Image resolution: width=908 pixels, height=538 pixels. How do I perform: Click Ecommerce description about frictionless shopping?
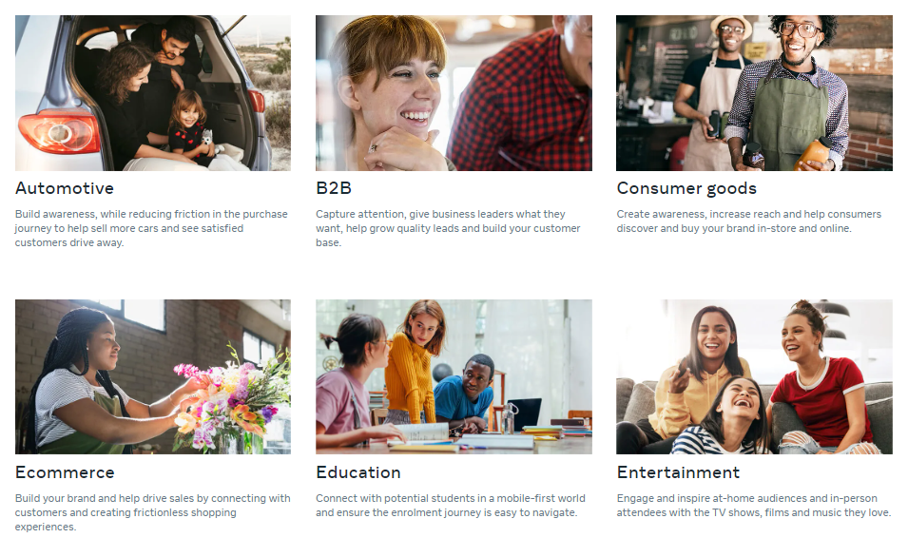pos(153,512)
